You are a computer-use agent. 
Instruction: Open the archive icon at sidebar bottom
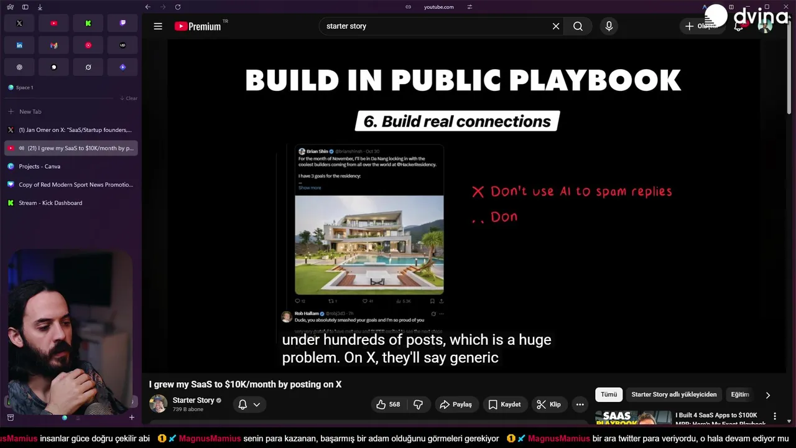10,418
